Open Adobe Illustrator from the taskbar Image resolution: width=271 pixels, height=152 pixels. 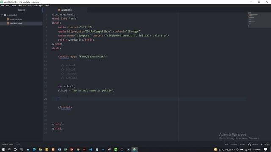pyautogui.click(x=84, y=149)
